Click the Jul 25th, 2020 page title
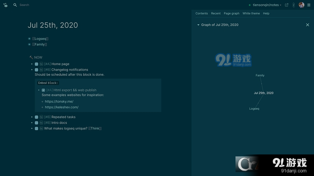314x176 pixels. tap(53, 25)
